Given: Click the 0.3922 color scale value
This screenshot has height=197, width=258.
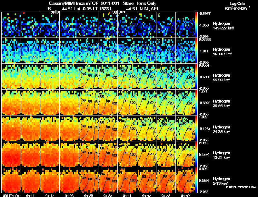Looking at the screenshot, I should coord(205,103).
